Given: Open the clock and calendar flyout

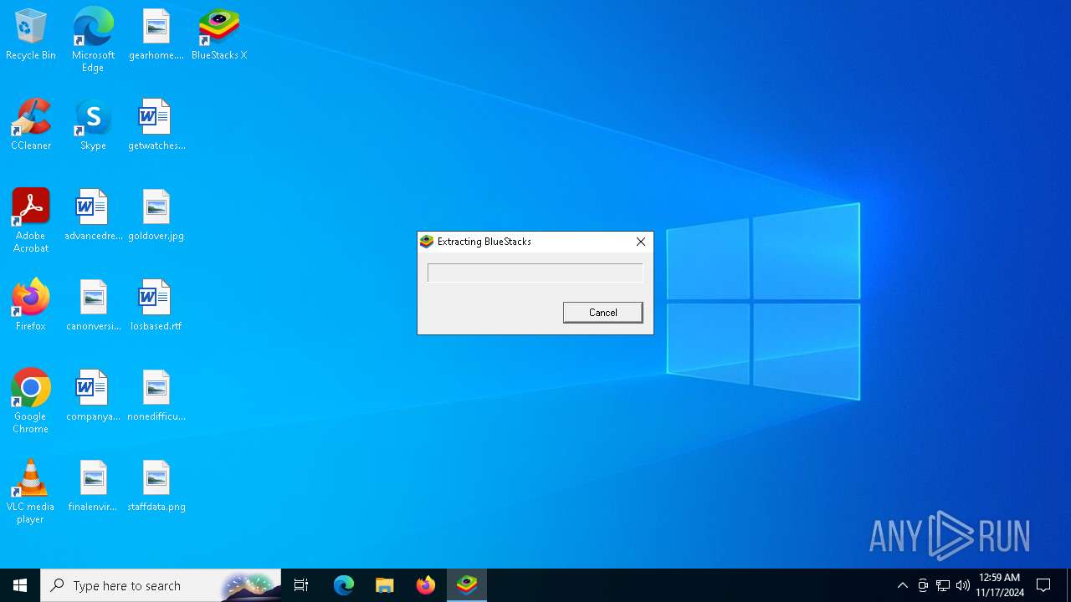Looking at the screenshot, I should (x=999, y=585).
